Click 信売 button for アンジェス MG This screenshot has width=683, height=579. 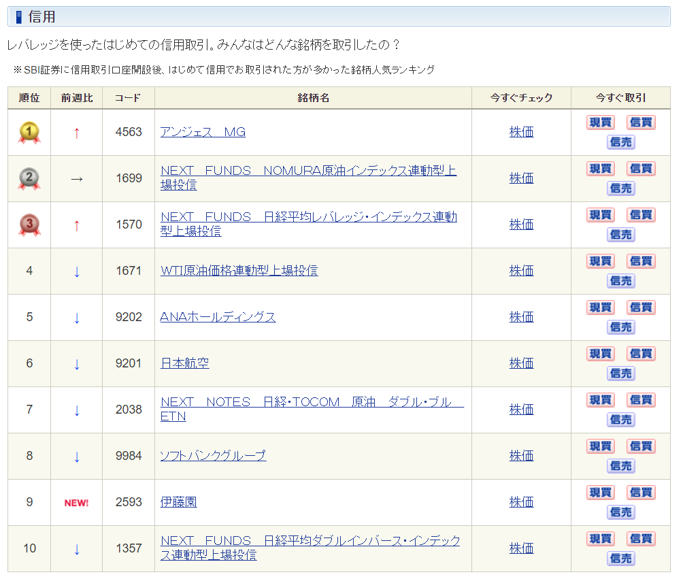pos(620,142)
